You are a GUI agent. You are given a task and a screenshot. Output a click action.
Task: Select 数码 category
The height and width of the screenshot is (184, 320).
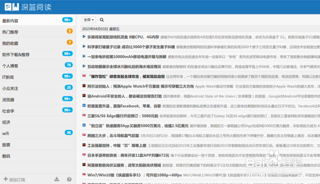pos(38,155)
